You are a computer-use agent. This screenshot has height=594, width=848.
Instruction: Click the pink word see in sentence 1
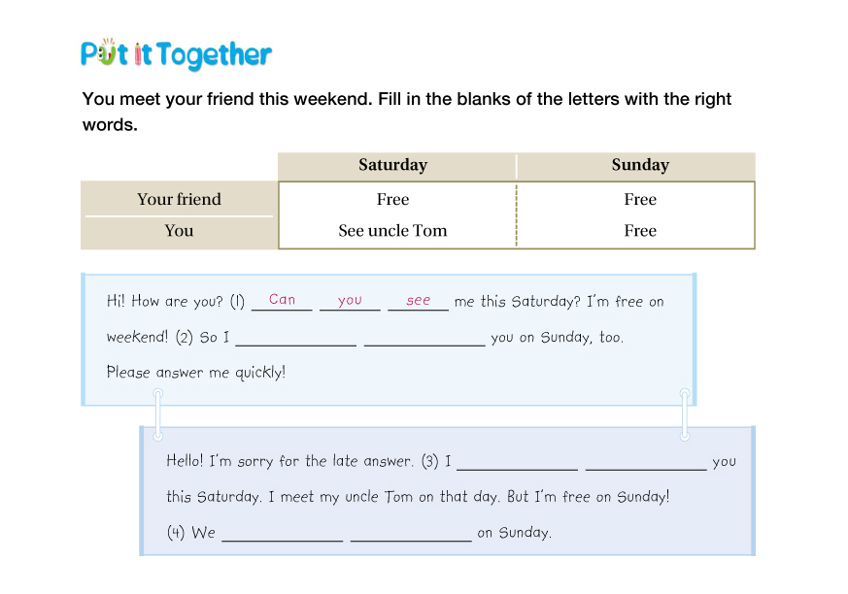[x=418, y=300]
